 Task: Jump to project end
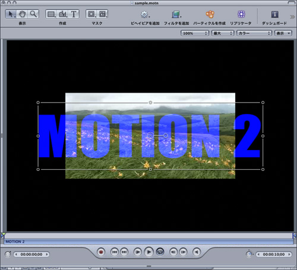[x=124, y=252]
